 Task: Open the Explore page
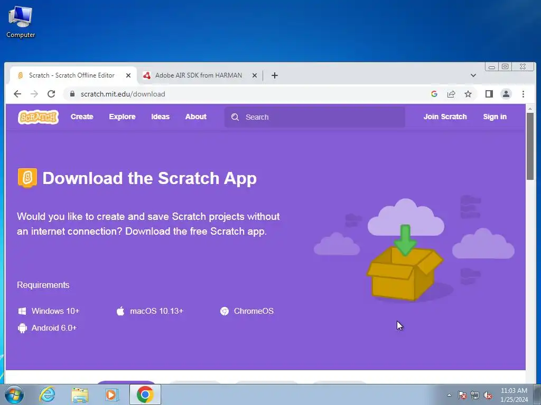(x=122, y=117)
